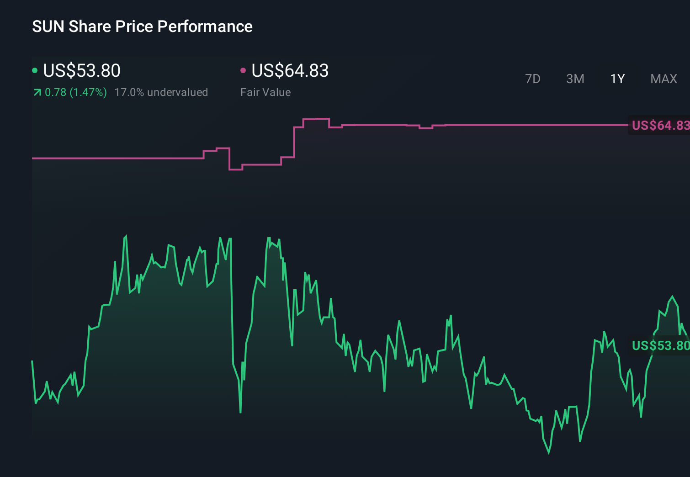Click the US$53.80 current price heading
The height and width of the screenshot is (477, 690).
click(x=81, y=70)
